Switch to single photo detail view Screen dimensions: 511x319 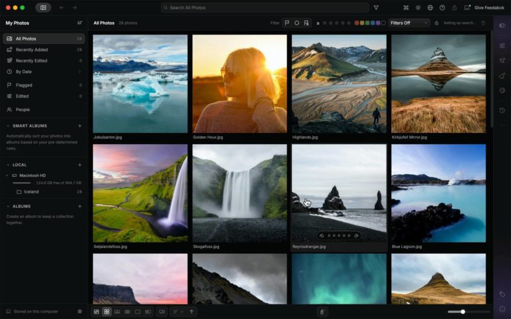pos(138,312)
